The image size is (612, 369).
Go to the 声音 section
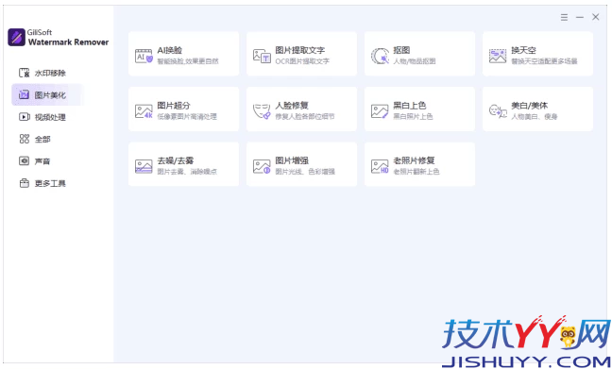[x=47, y=161]
